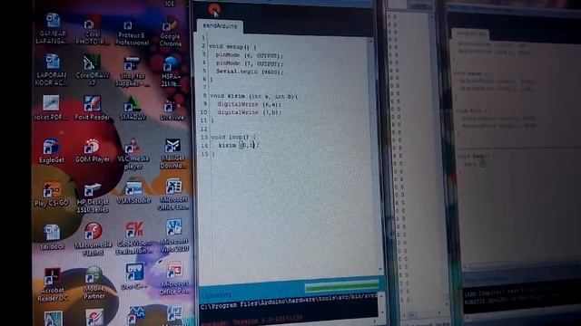Open Microsoft Office PowerPoint shortcut
Image resolution: width=581 pixels, height=326 pixels.
[174, 279]
